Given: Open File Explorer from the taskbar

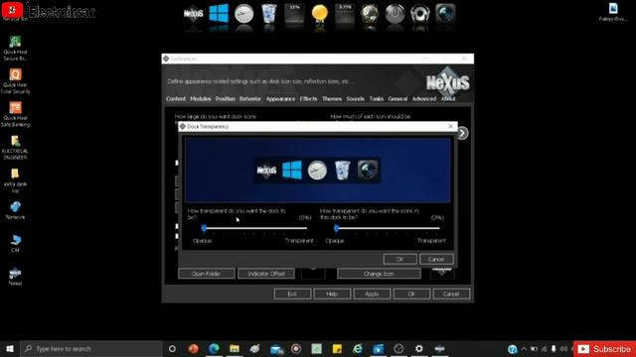Looking at the screenshot, I should tap(235, 348).
